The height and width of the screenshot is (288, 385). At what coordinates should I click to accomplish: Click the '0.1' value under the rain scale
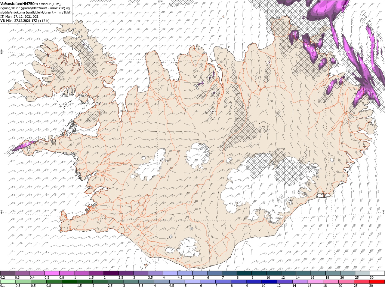click(2, 286)
